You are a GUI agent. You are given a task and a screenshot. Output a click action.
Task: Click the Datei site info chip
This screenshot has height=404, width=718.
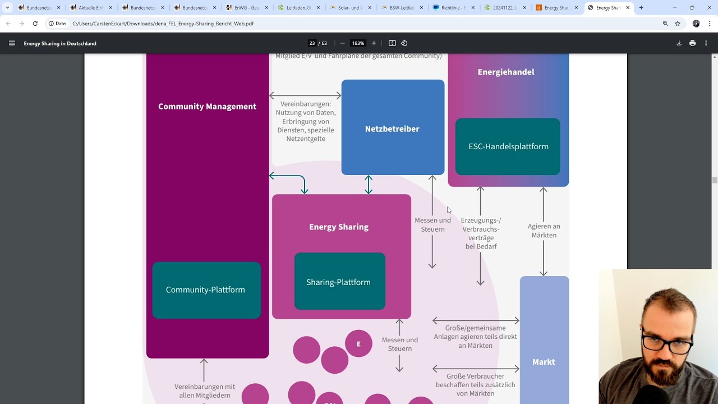[x=57, y=24]
